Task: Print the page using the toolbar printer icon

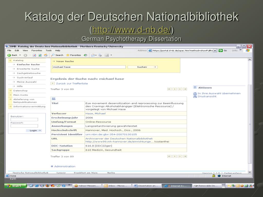Action: [100, 55]
